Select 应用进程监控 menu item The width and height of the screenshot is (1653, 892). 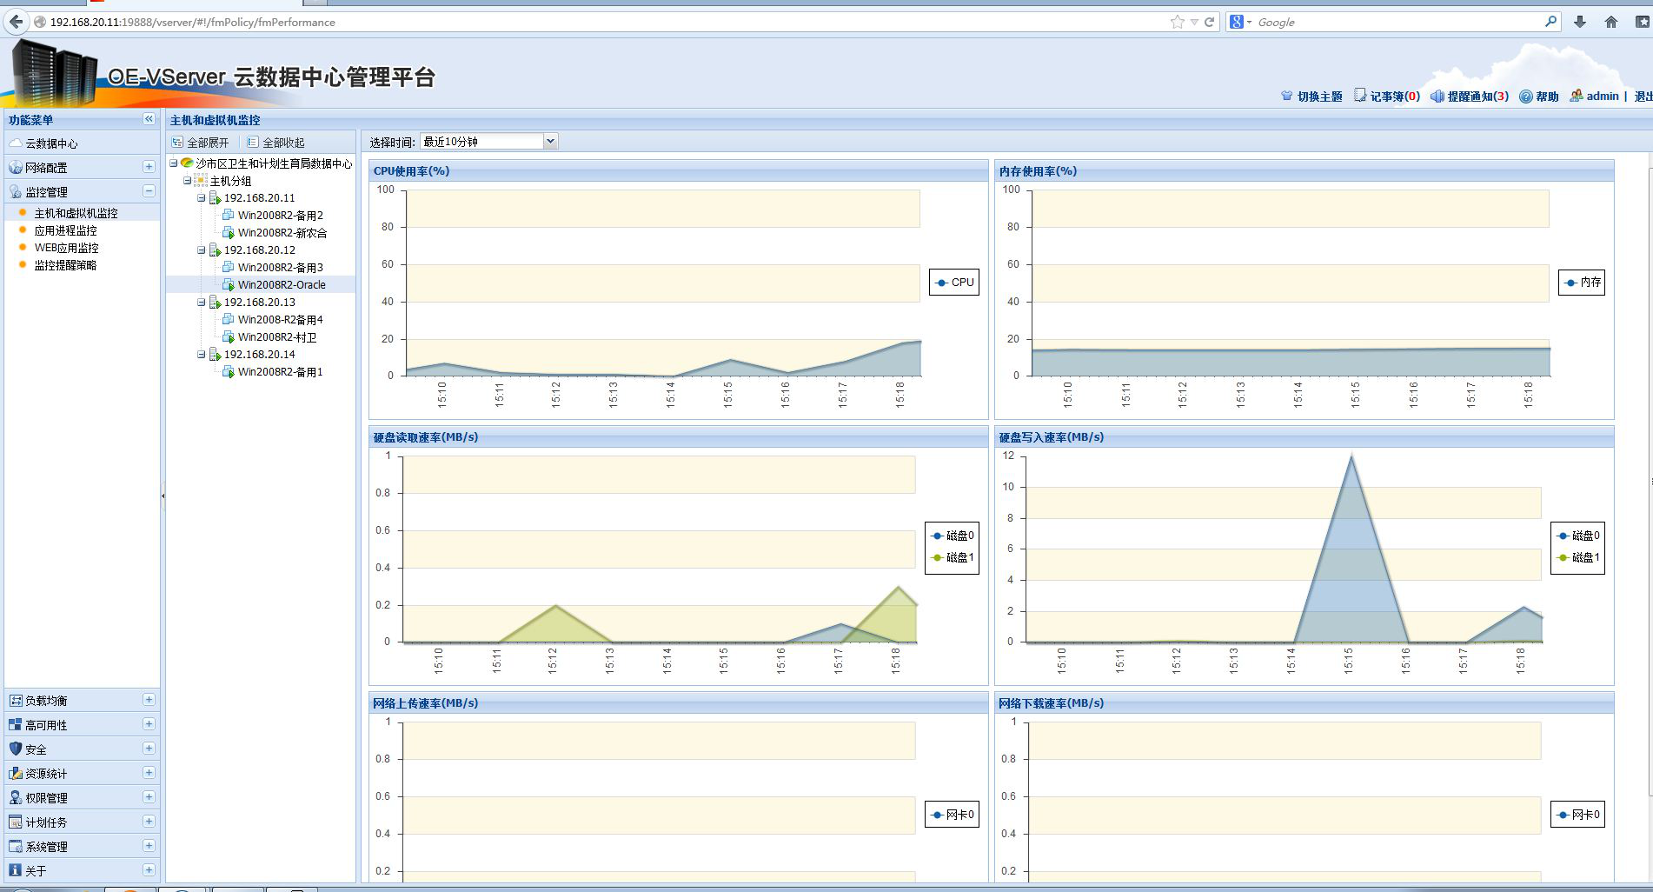point(65,230)
